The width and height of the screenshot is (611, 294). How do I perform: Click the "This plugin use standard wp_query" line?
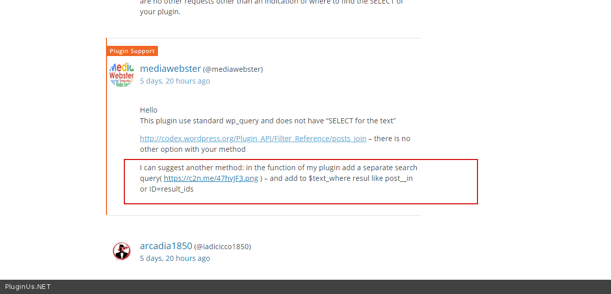point(268,121)
